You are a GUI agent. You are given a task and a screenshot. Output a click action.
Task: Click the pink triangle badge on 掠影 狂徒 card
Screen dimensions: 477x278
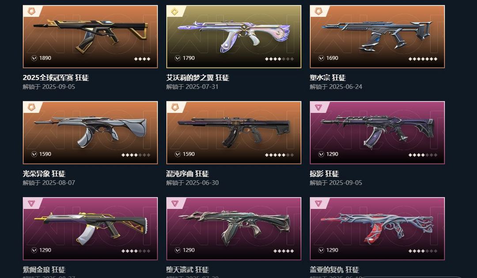click(x=318, y=107)
